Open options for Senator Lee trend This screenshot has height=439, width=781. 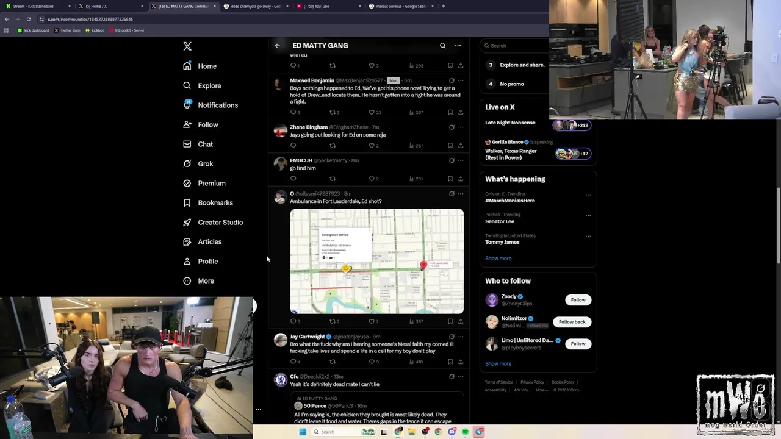[x=588, y=215]
